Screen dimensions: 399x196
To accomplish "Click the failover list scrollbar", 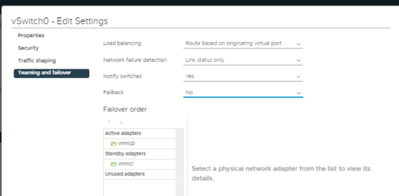I will (180, 162).
